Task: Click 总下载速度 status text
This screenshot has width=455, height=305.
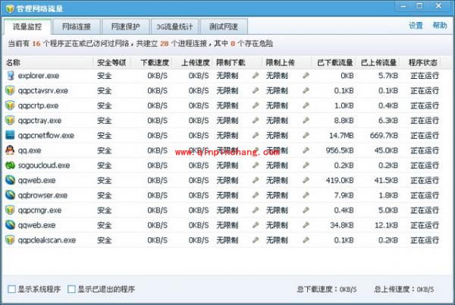Action: tap(327, 289)
